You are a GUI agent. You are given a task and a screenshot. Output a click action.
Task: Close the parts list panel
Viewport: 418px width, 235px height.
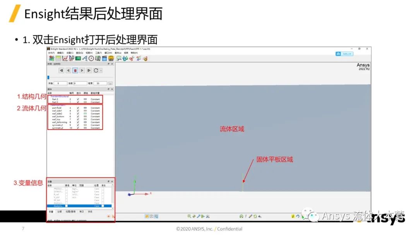point(112,89)
